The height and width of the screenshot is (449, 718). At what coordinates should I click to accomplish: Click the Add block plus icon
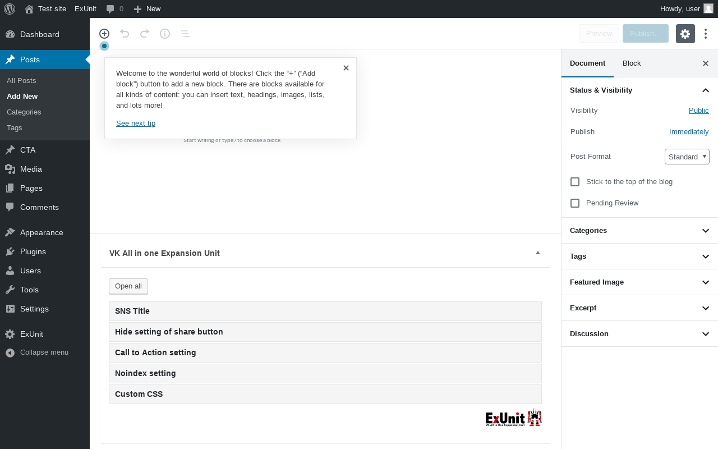[104, 34]
